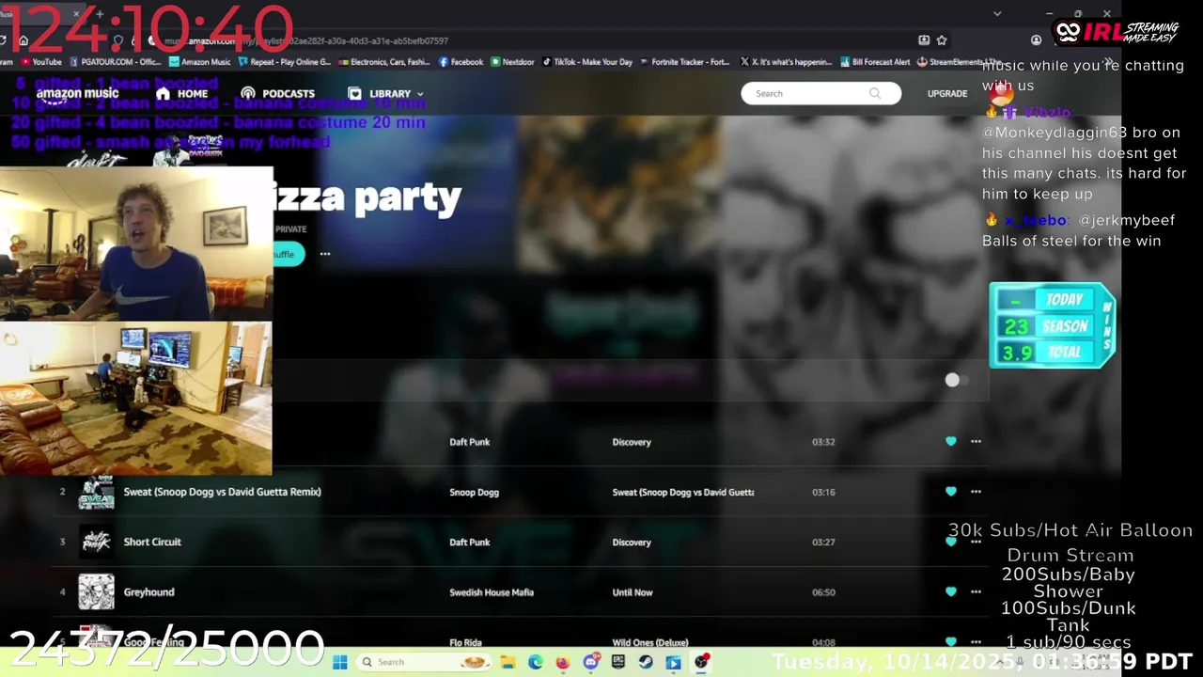Viewport: 1203px width, 677px height.
Task: Open the Until Now album link
Action: (633, 592)
